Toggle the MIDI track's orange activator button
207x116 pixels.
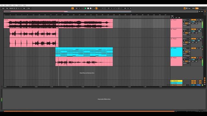click(194, 48)
